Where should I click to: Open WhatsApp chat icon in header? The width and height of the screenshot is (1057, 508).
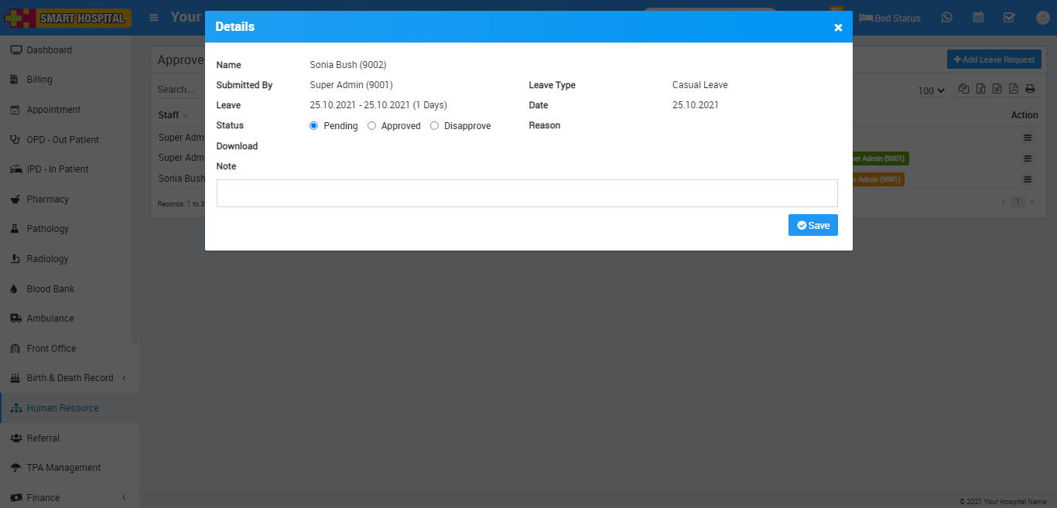[947, 18]
